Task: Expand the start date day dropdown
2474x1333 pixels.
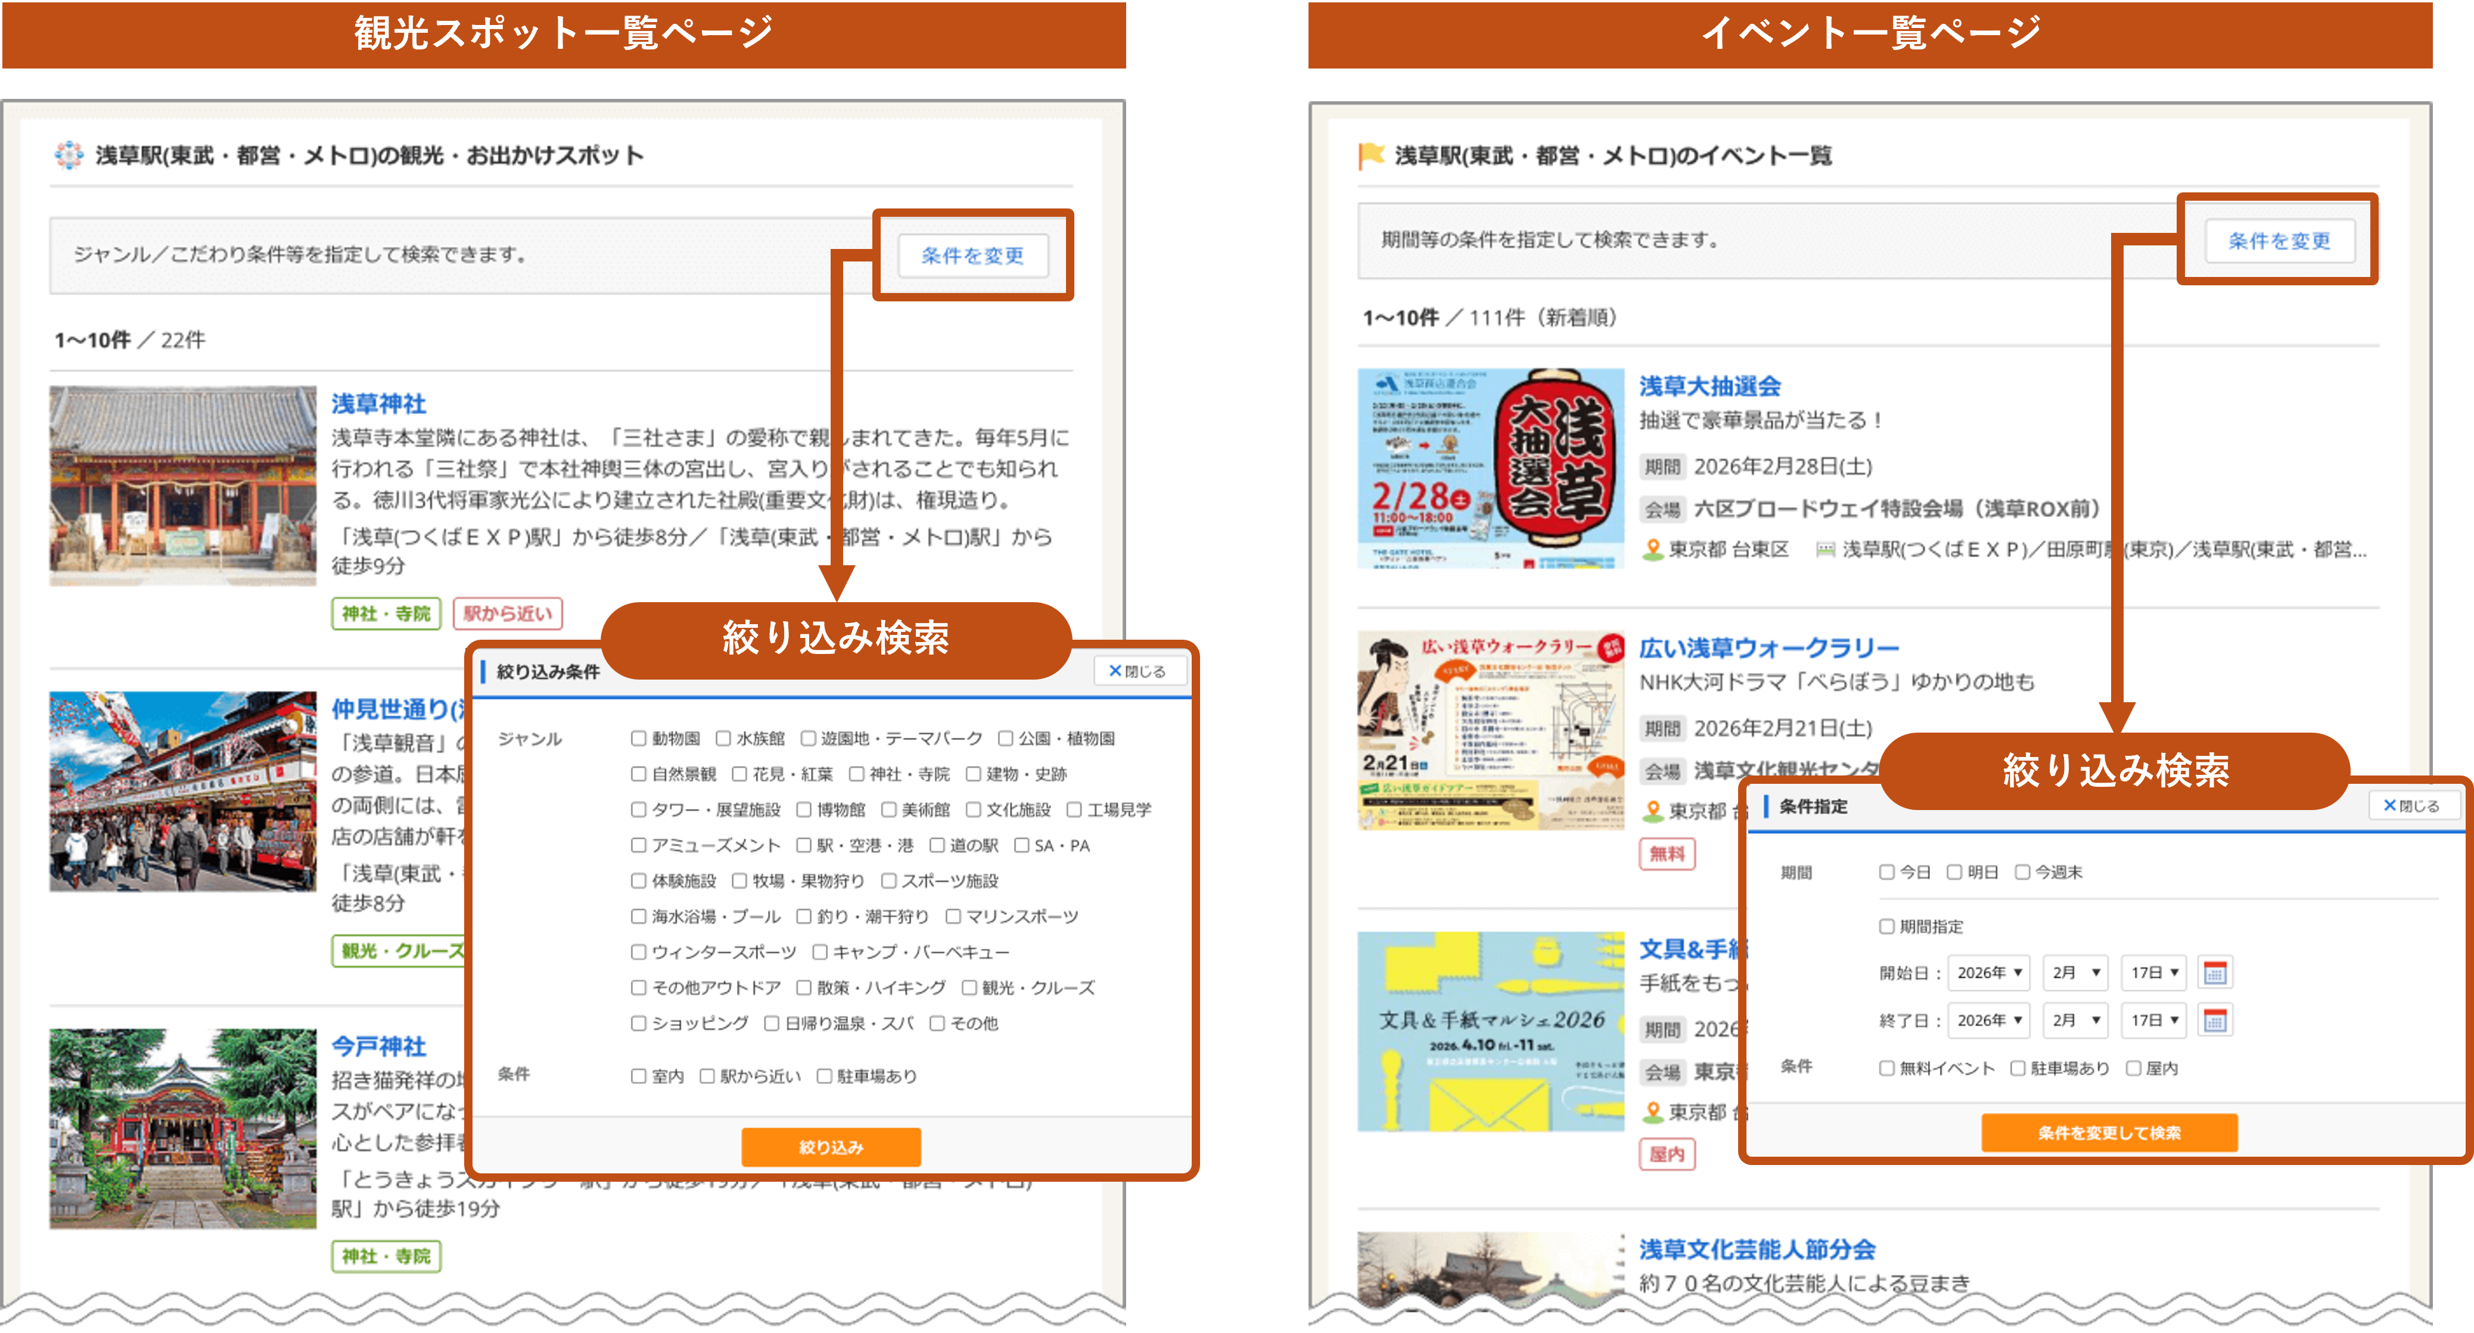Action: coord(2153,972)
